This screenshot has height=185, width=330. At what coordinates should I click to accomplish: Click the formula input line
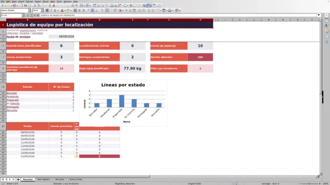click(178, 15)
